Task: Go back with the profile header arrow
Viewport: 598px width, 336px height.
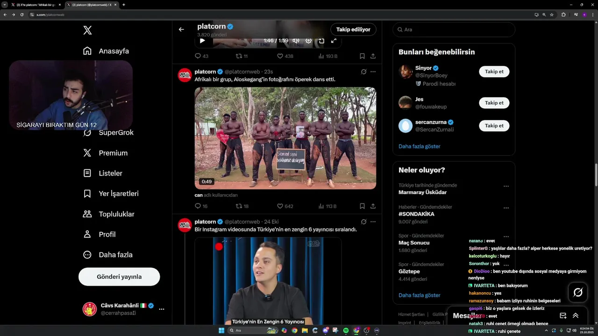Action: pyautogui.click(x=181, y=29)
